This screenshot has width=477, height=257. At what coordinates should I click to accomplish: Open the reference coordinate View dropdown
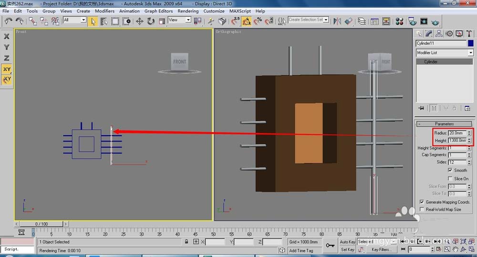tap(179, 20)
